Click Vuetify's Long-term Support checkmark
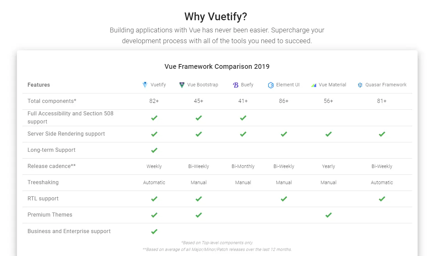 coord(154,150)
